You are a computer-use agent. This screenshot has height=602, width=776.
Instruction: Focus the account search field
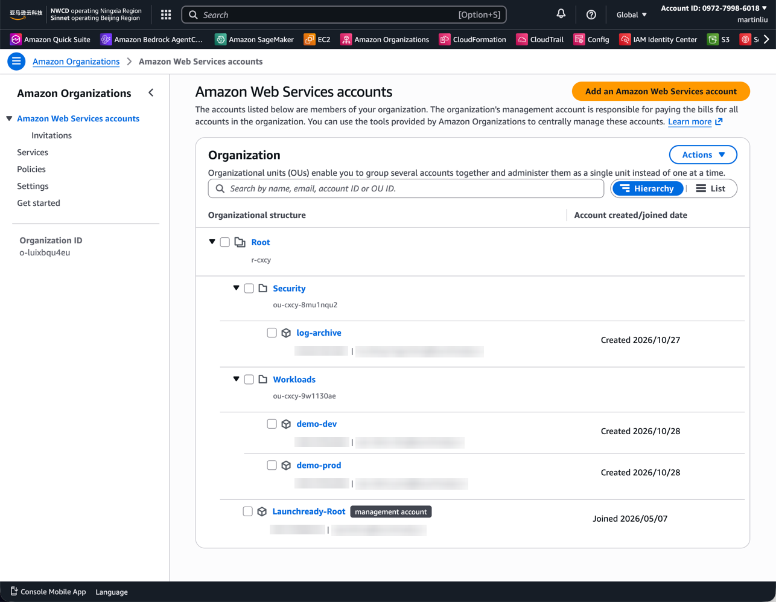click(406, 188)
